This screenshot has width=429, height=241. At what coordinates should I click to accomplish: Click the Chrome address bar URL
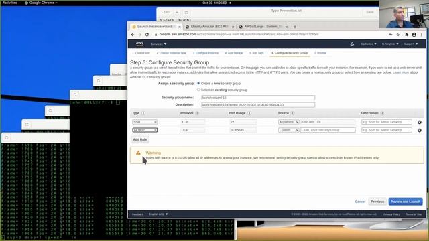click(x=239, y=35)
